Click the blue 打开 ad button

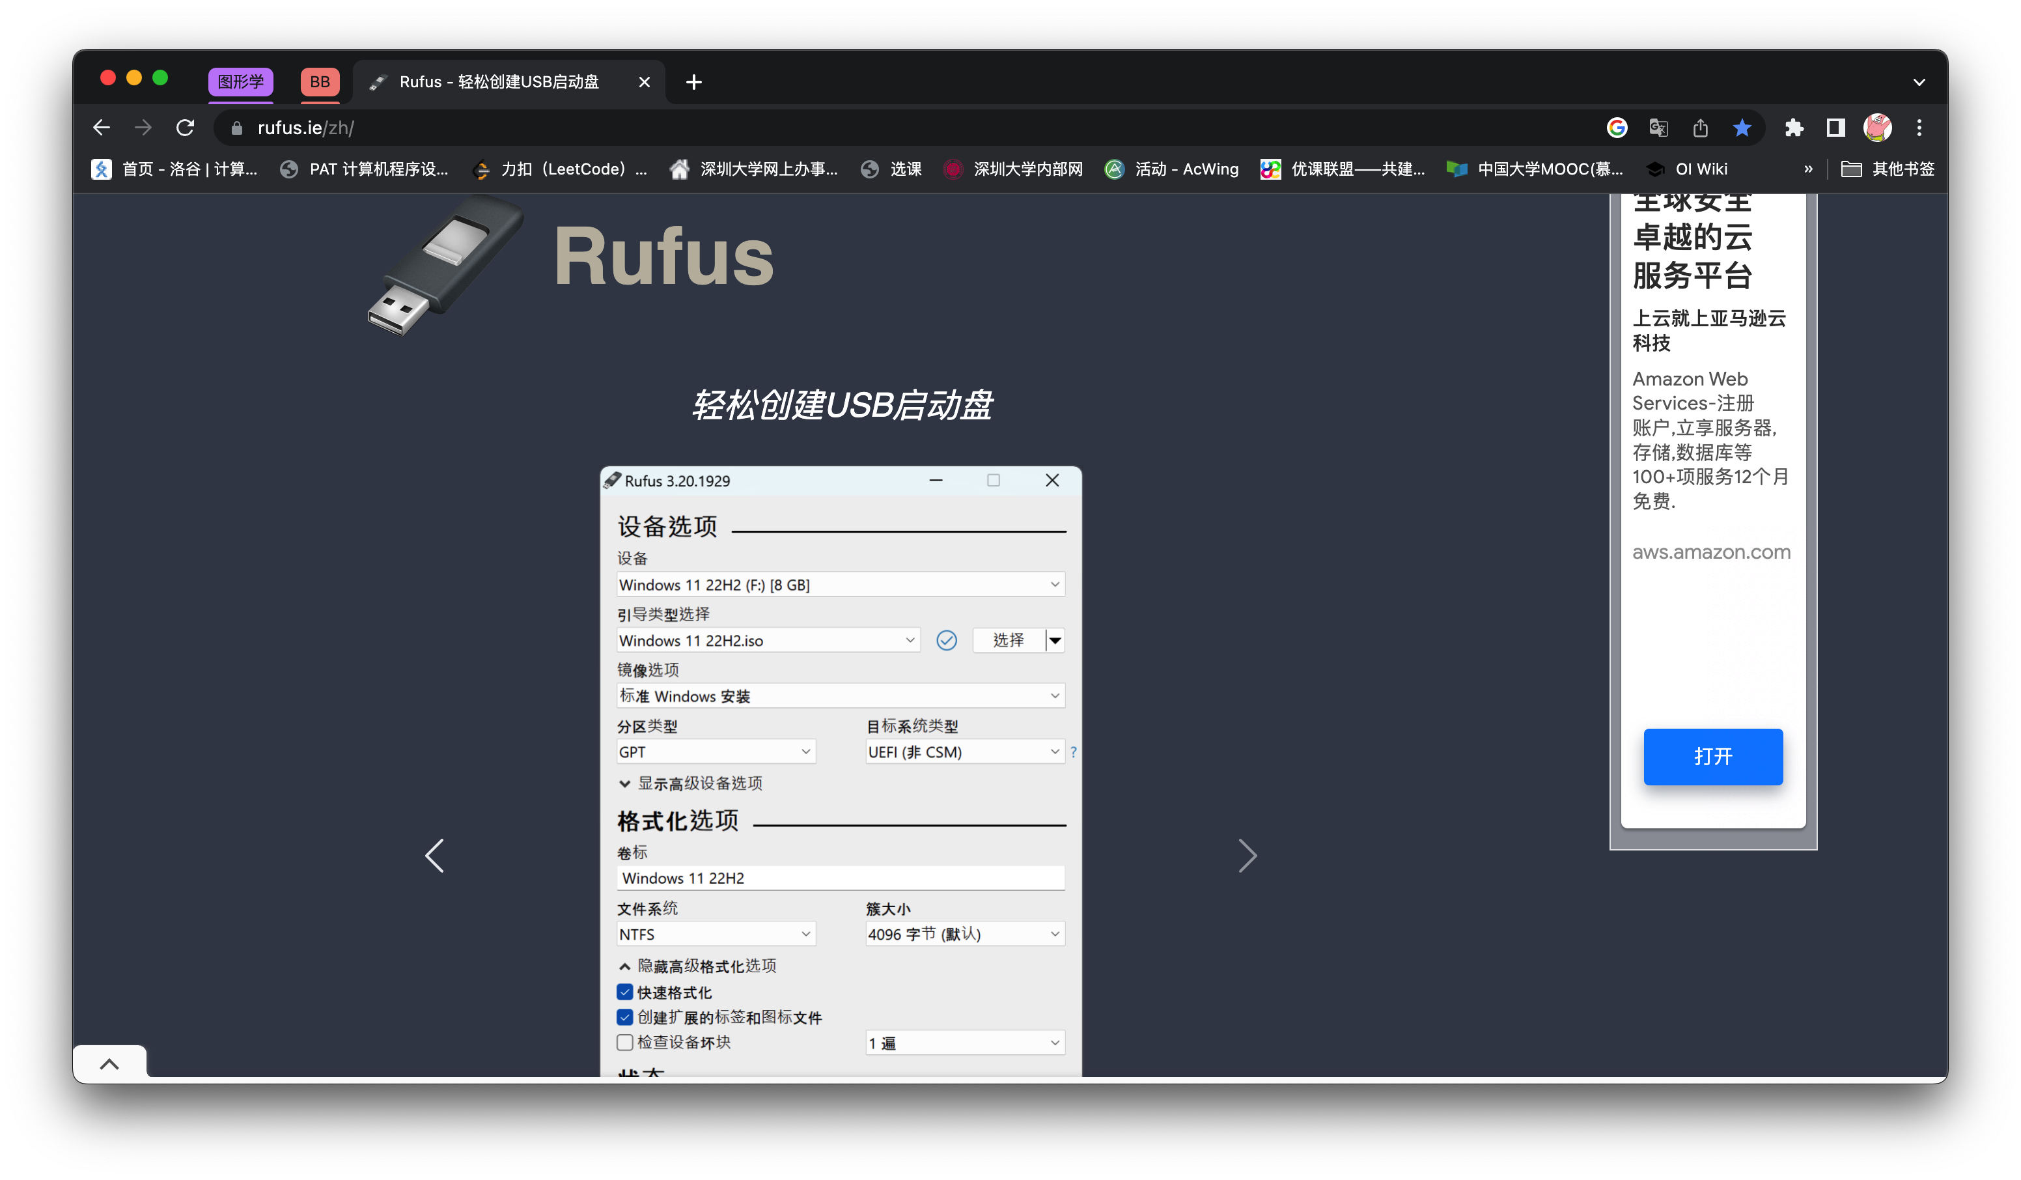[x=1712, y=757]
